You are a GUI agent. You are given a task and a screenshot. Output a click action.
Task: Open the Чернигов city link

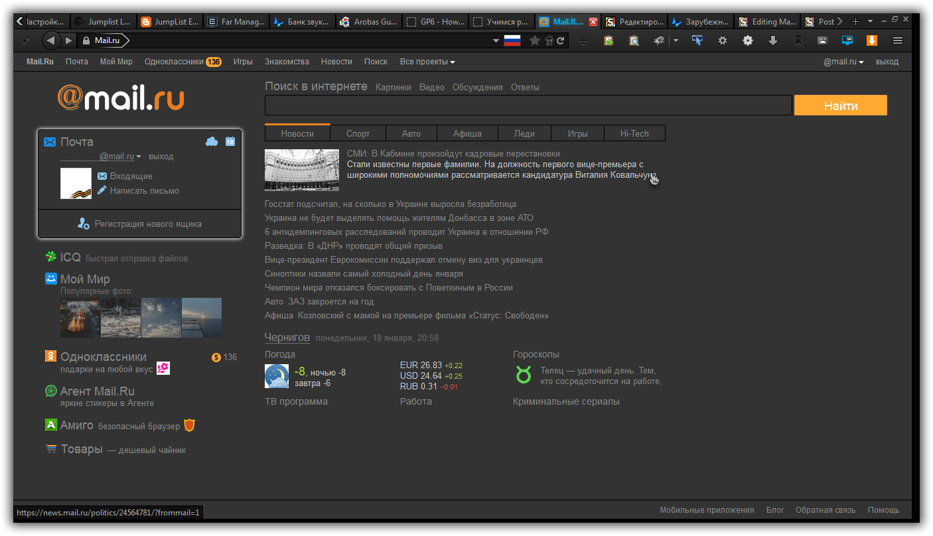coord(287,337)
